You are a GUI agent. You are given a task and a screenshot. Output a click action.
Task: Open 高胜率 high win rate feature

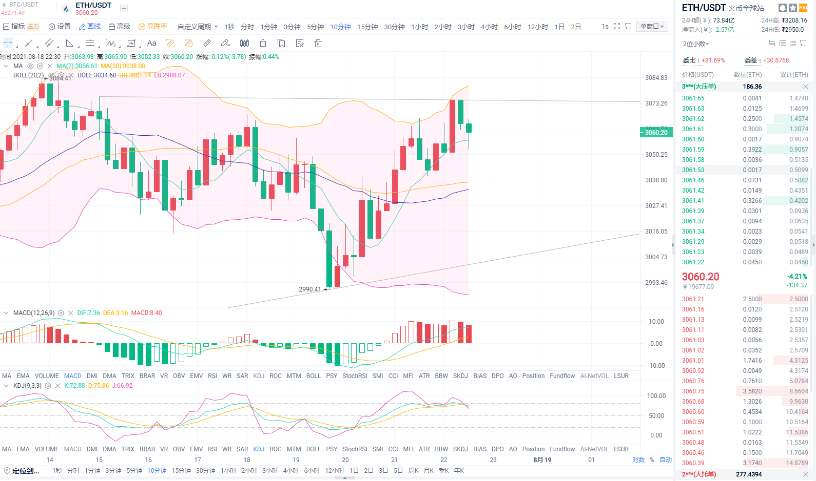153,27
